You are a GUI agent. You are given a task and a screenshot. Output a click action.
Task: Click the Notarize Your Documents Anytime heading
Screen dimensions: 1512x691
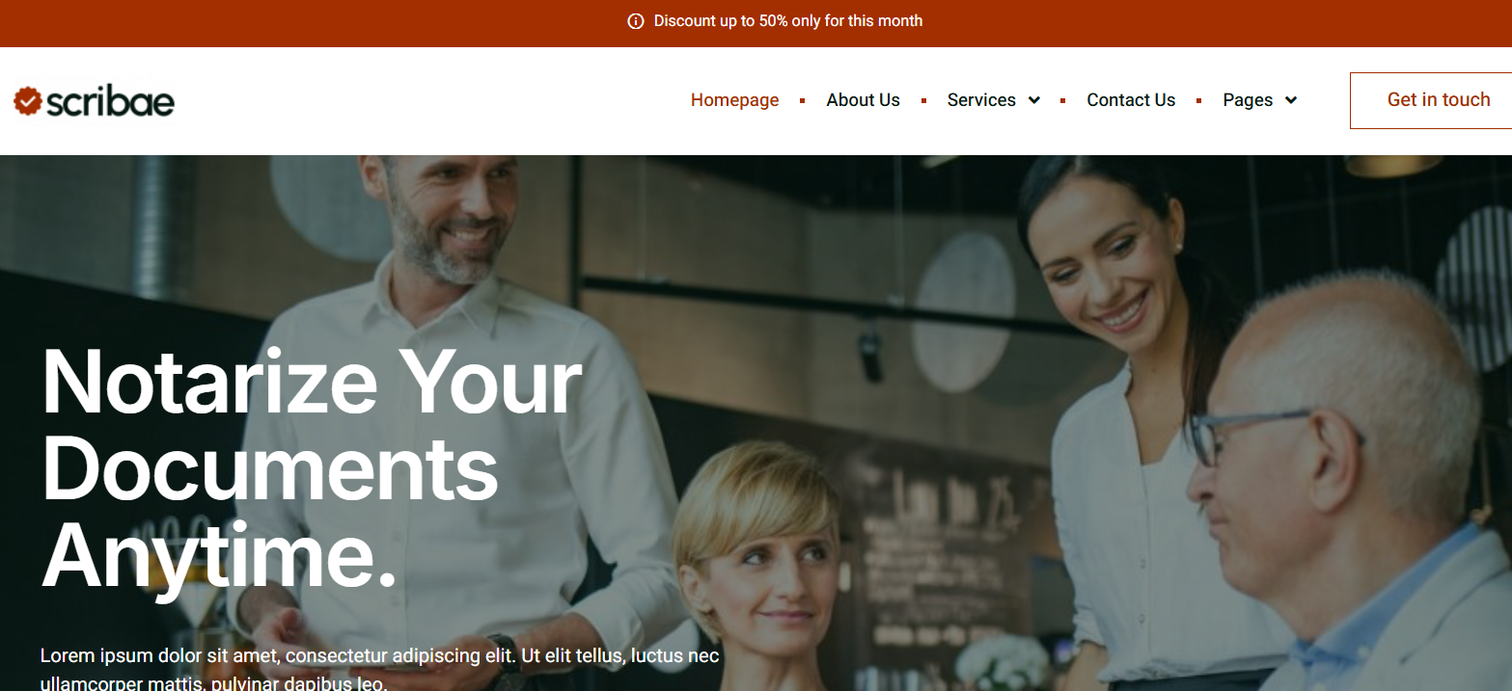(x=312, y=469)
